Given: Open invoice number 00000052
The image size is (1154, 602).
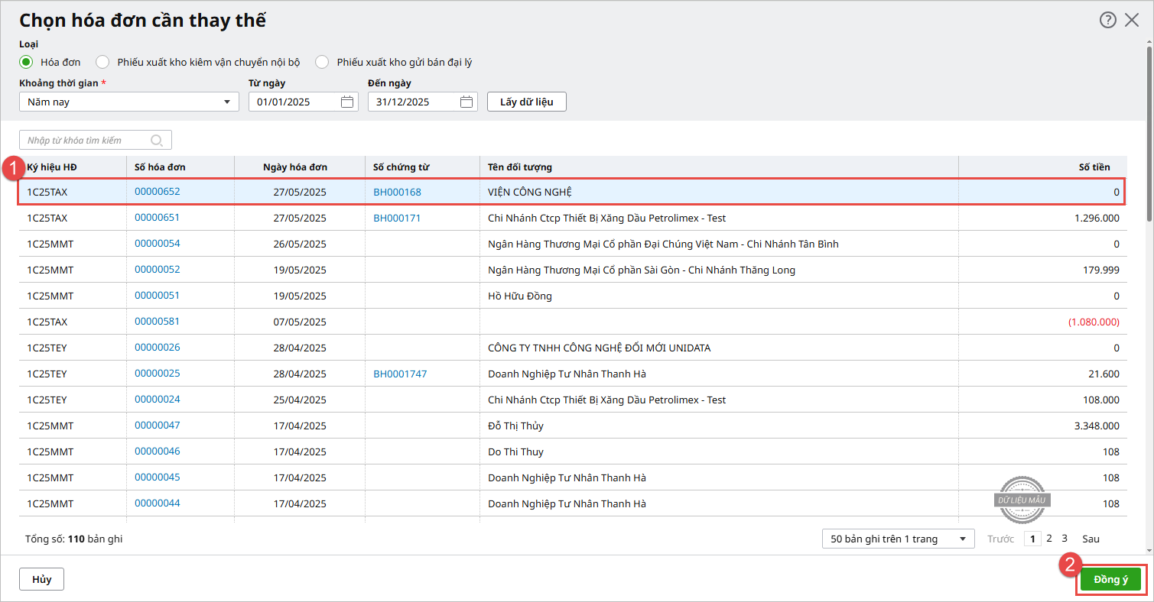Looking at the screenshot, I should tap(158, 270).
